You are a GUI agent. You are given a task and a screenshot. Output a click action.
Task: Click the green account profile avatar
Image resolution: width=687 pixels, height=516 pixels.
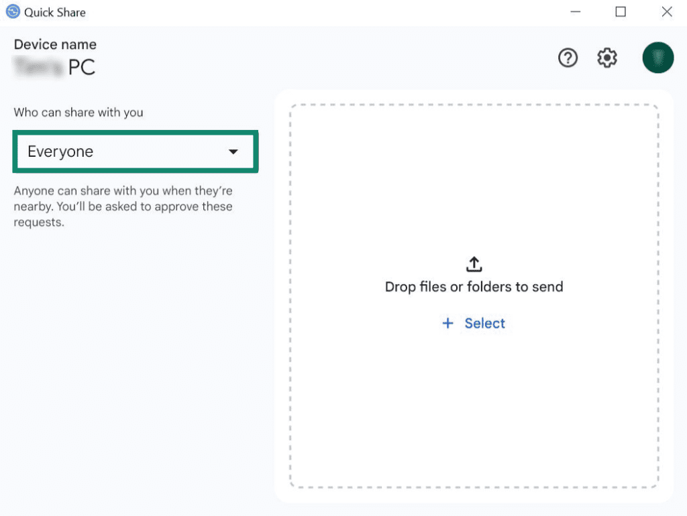click(658, 58)
